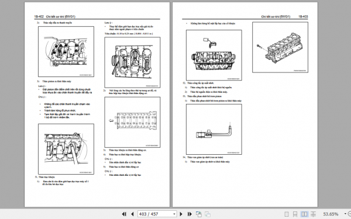Click the previous view icon
351x219 pixels.
click(x=198, y=214)
